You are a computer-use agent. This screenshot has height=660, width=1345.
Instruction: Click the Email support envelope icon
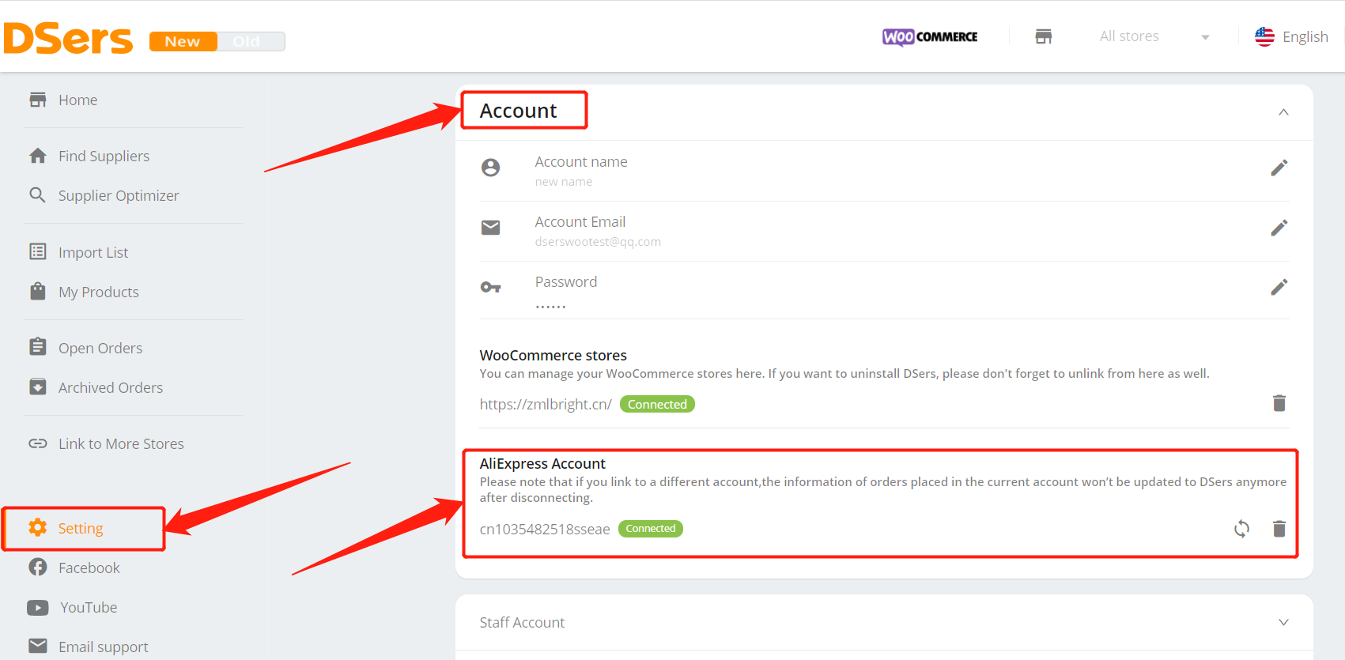coord(38,646)
